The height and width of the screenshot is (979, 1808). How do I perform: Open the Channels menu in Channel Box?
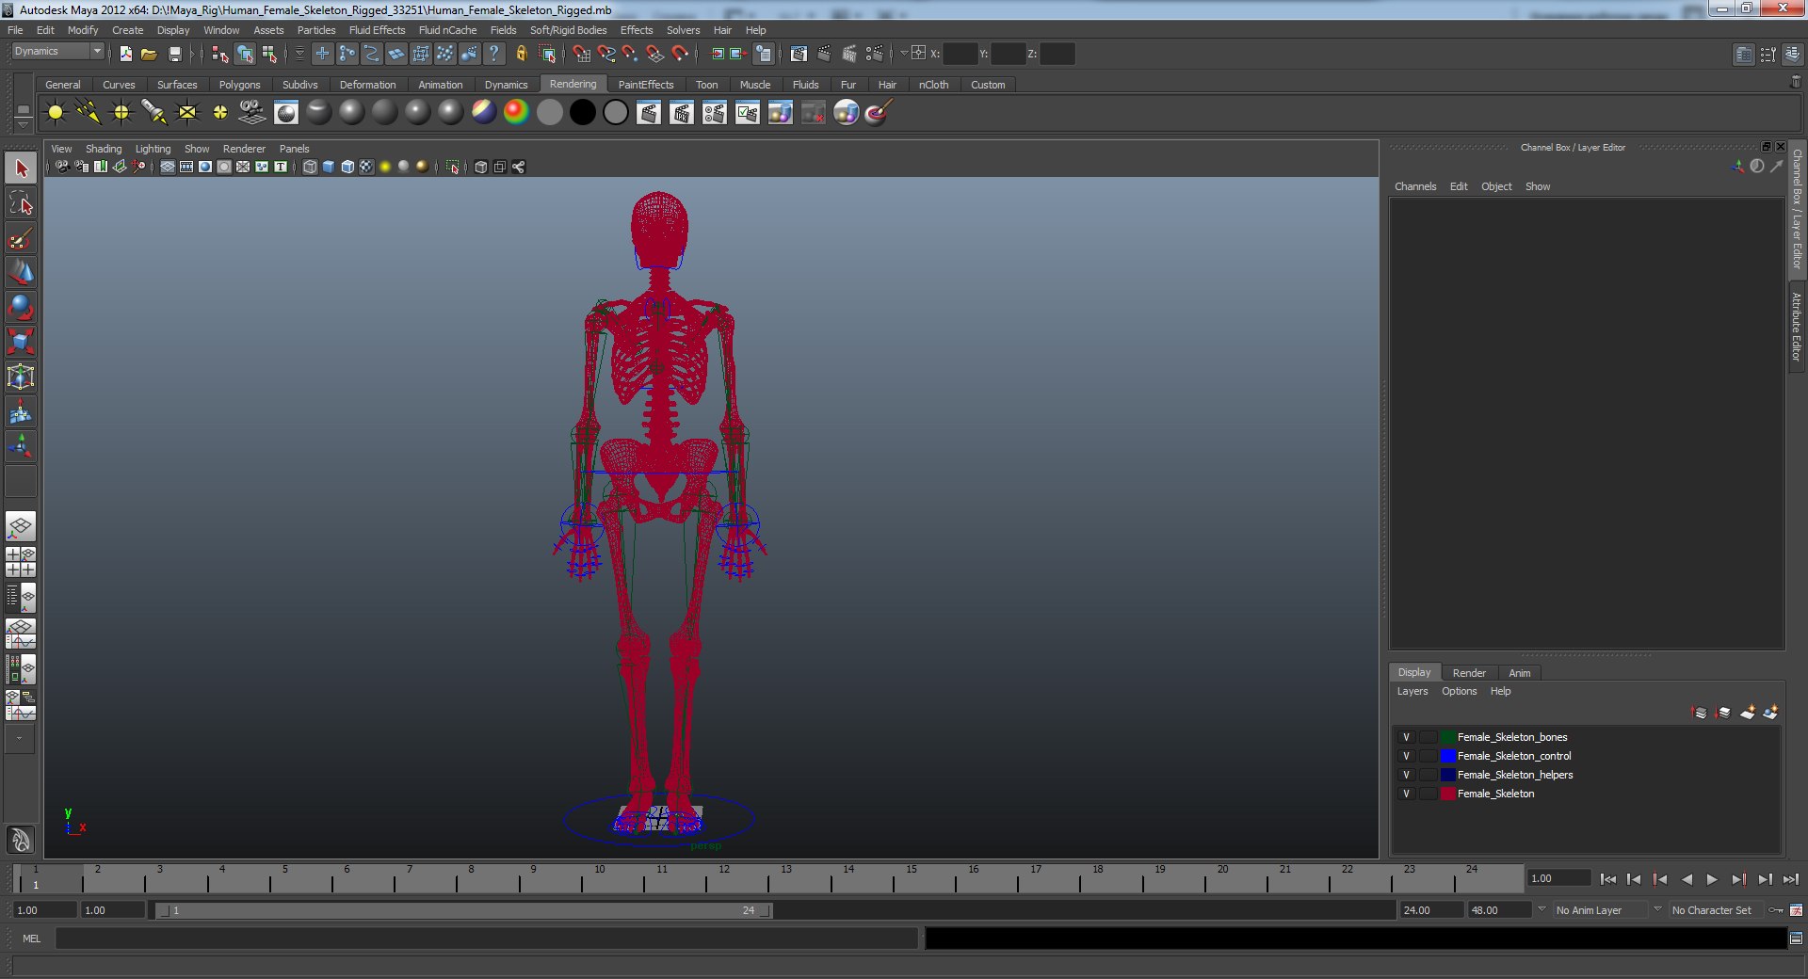(1415, 186)
